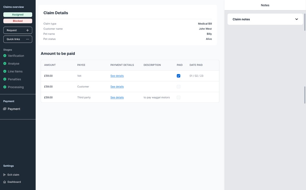This screenshot has width=306, height=190.
Task: Click the Notes panel lower scrollbar thumb
Action: click(305, 95)
